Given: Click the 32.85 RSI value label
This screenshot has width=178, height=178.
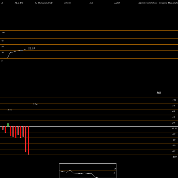Looking at the screenshot, I should (x=31, y=48).
